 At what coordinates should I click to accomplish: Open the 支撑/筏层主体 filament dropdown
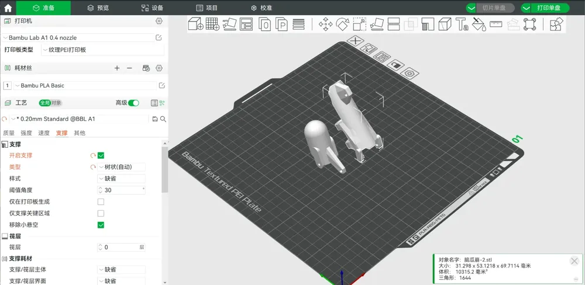[121, 269]
